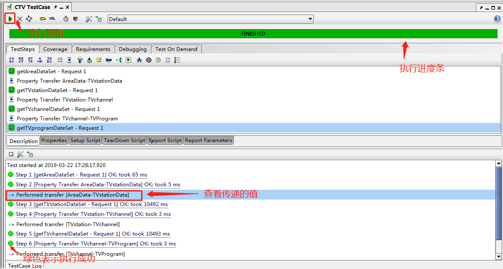503x269 pixels.
Task: Select getTVprogramDateSet - Request 1 step
Action: pos(253,128)
